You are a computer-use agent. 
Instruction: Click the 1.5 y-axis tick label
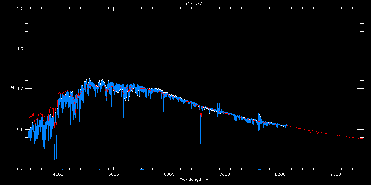[x=20, y=48]
